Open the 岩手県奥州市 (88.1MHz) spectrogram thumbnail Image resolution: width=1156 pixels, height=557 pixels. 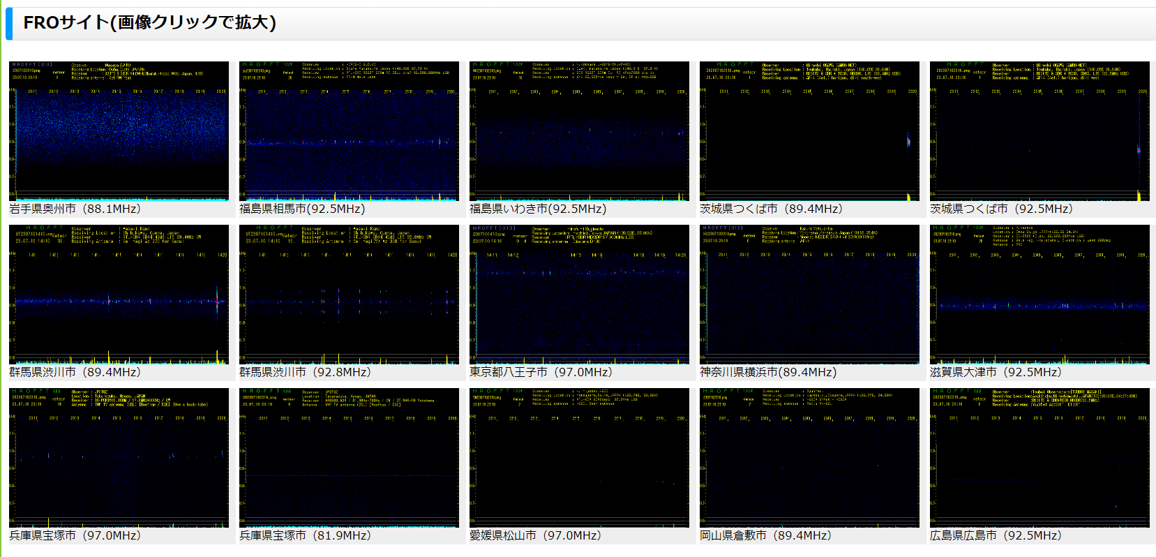point(119,131)
